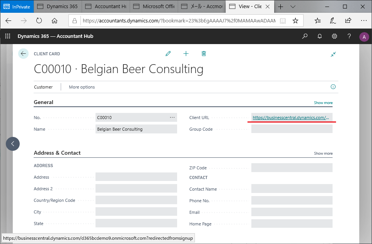Open the help question mark
Screen dimensions: 372x244
coord(349,36)
